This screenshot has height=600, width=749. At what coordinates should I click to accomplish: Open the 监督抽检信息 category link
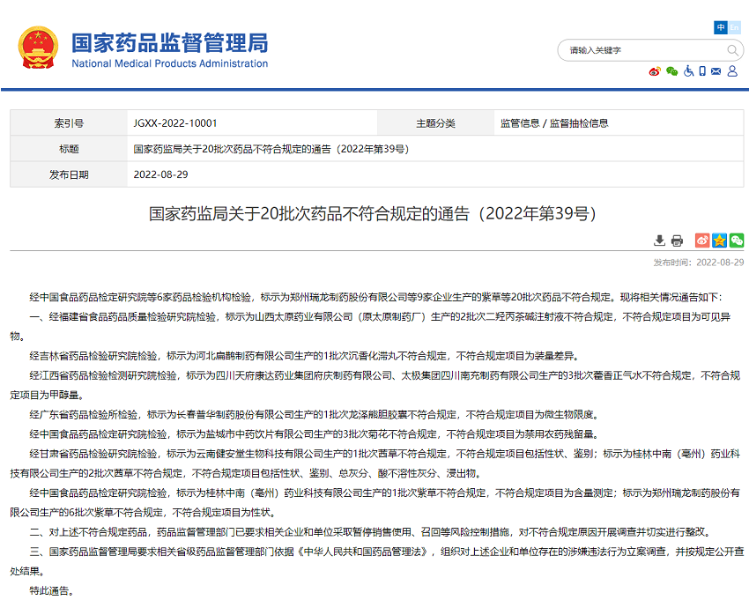point(579,123)
